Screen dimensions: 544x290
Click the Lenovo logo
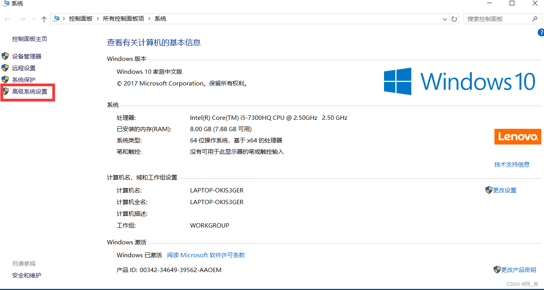518,137
